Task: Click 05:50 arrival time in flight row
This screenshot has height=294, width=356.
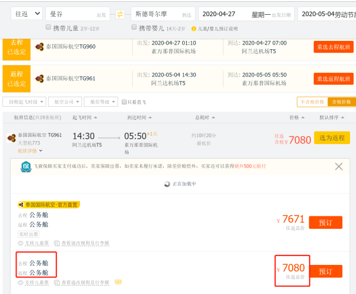Action: [x=135, y=136]
